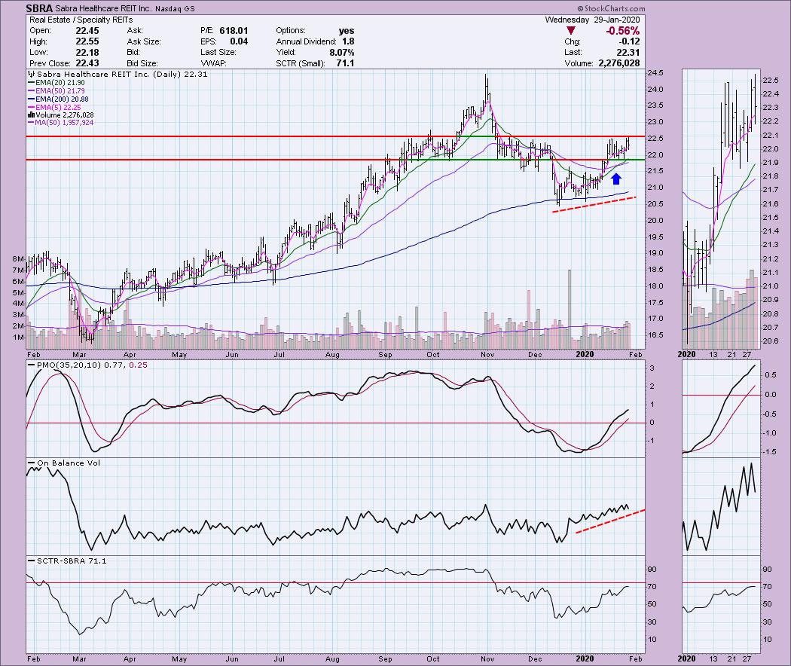This screenshot has height=666, width=791.
Task: Click the 18.0 label on the price scale
Action: click(x=655, y=286)
